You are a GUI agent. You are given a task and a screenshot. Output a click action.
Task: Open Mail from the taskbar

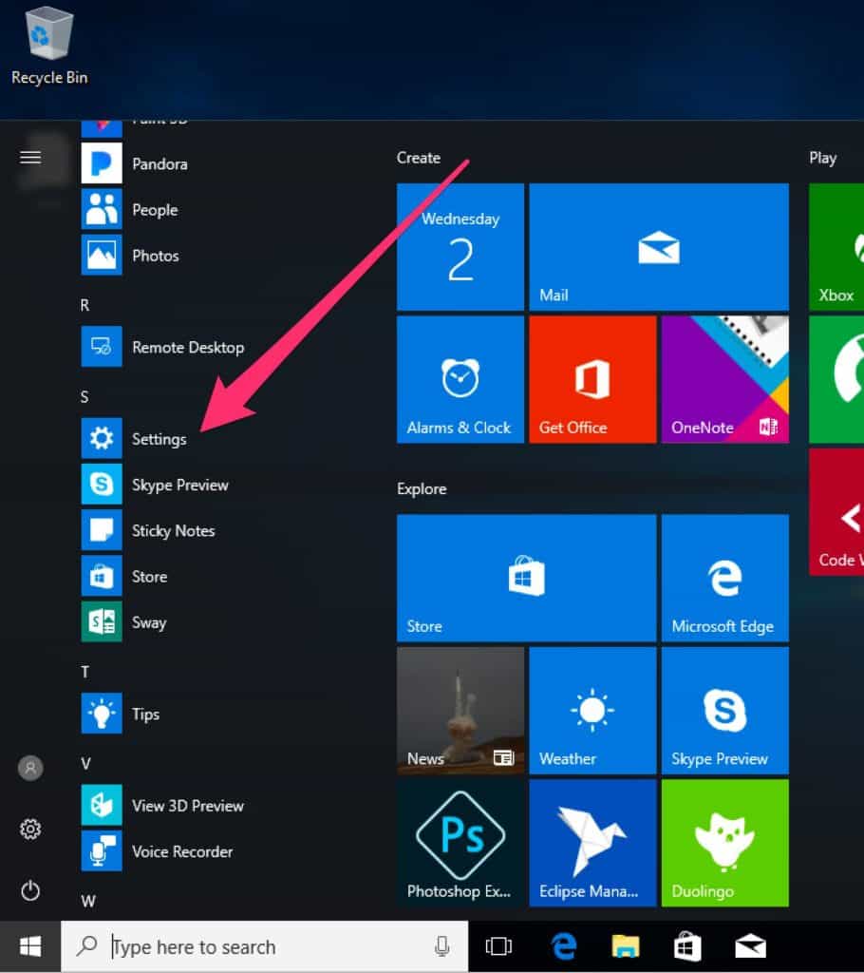(750, 946)
